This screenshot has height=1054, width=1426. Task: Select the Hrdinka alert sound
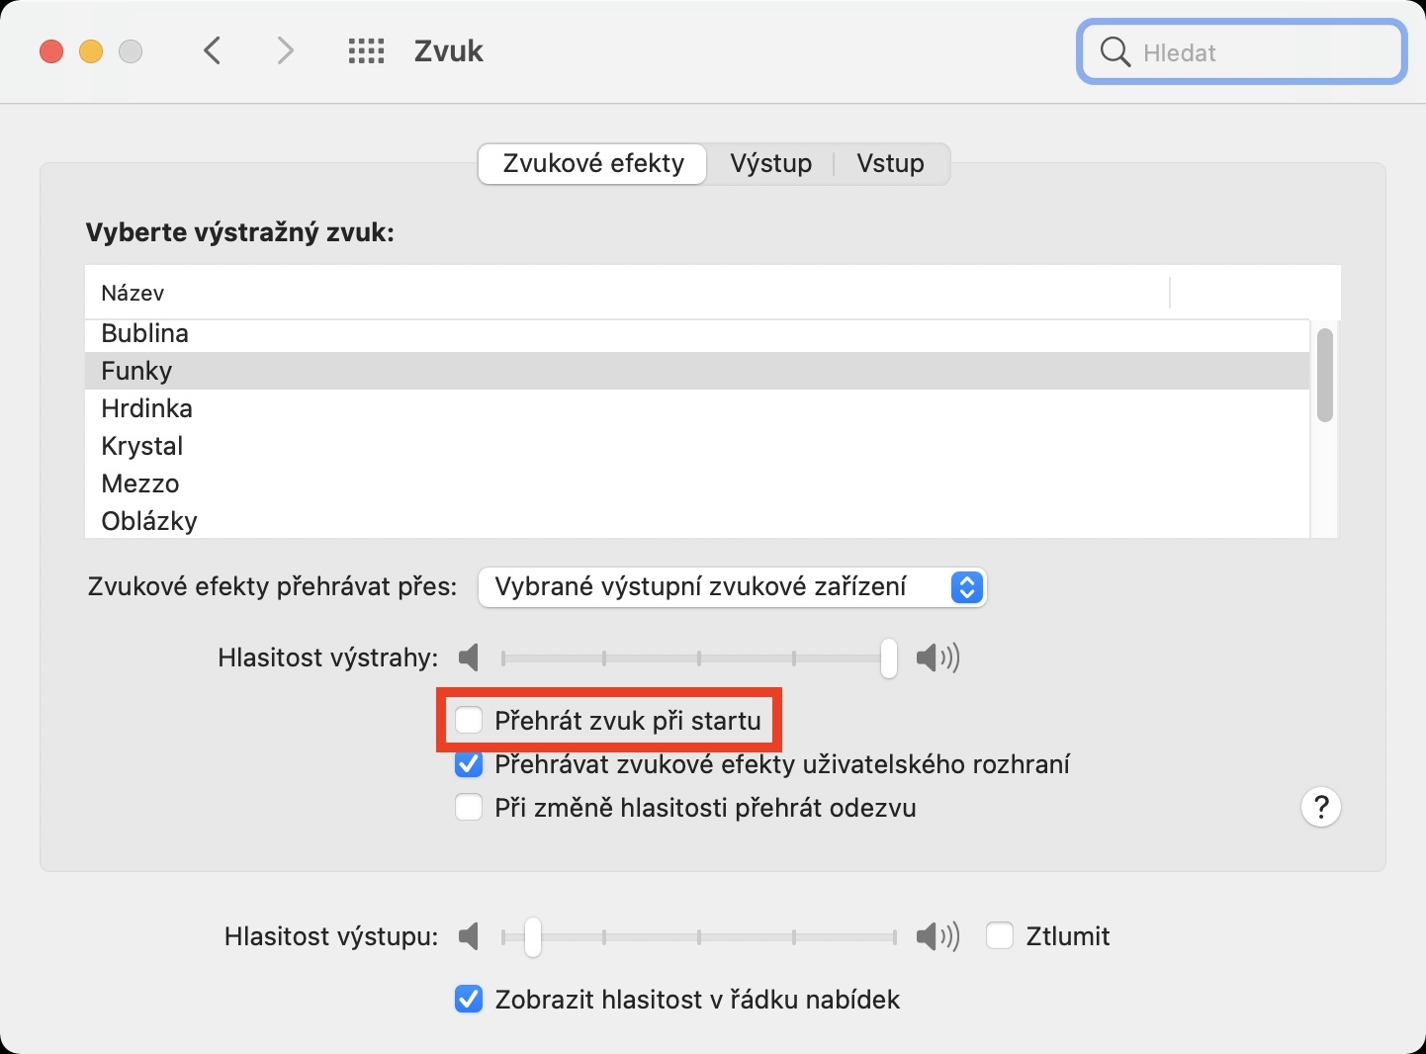tap(147, 408)
